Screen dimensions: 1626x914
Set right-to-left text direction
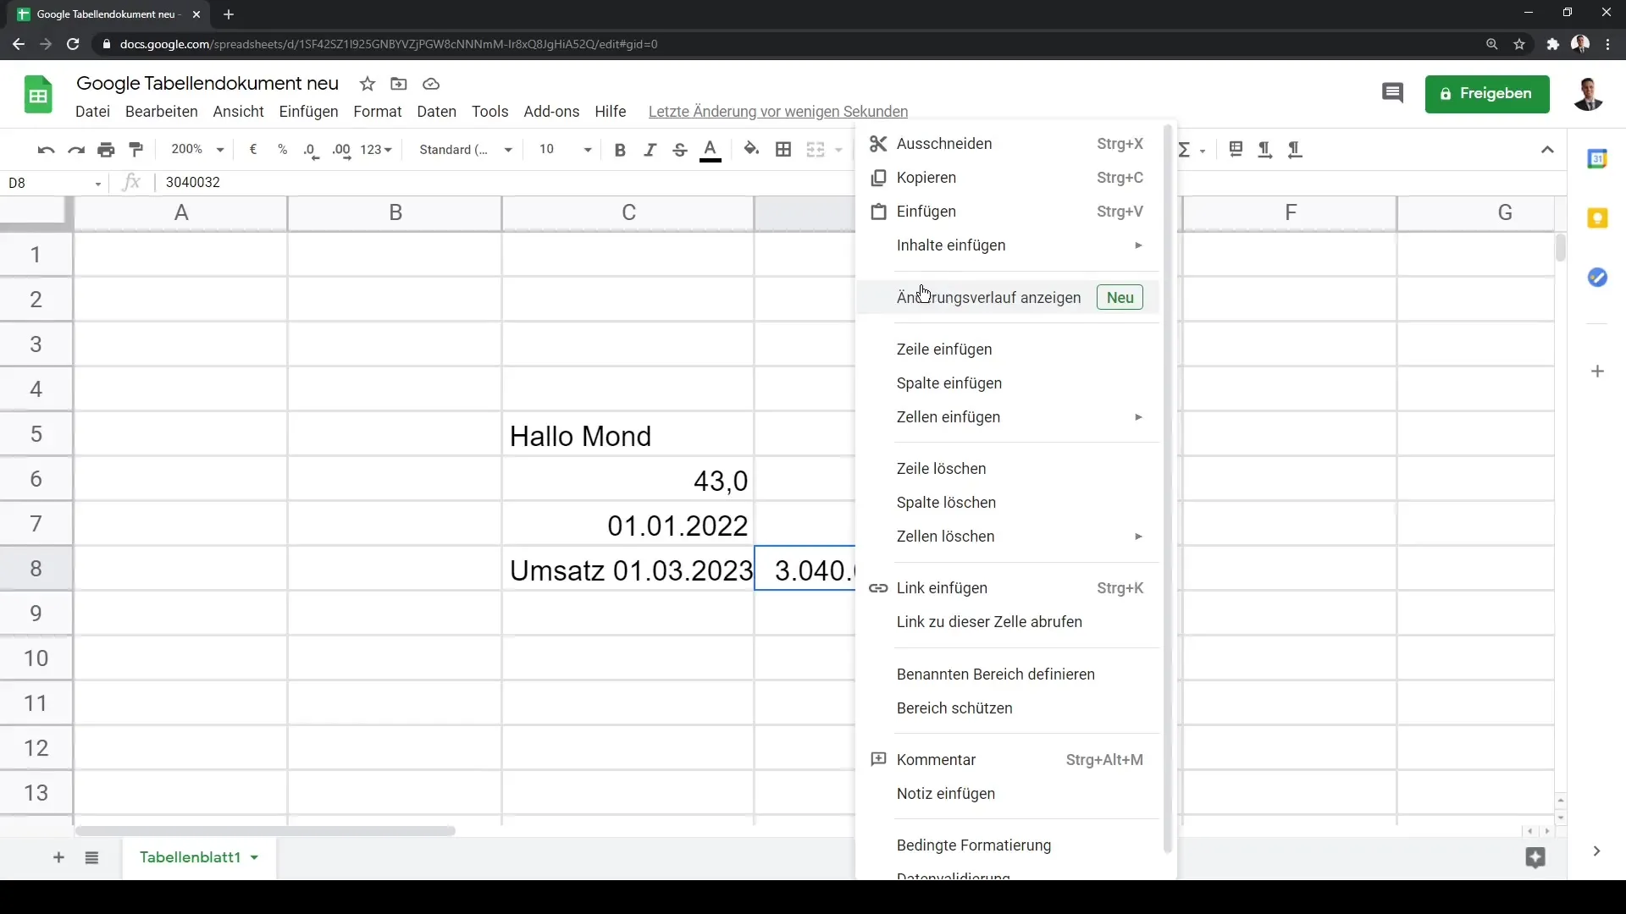click(1295, 150)
